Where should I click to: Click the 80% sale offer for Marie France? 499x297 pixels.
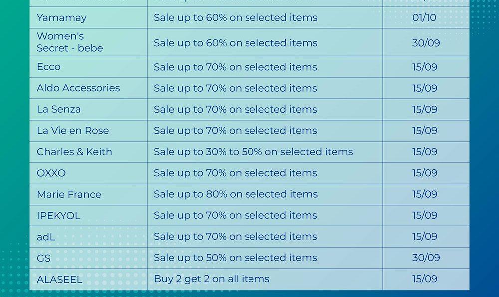[x=235, y=194]
